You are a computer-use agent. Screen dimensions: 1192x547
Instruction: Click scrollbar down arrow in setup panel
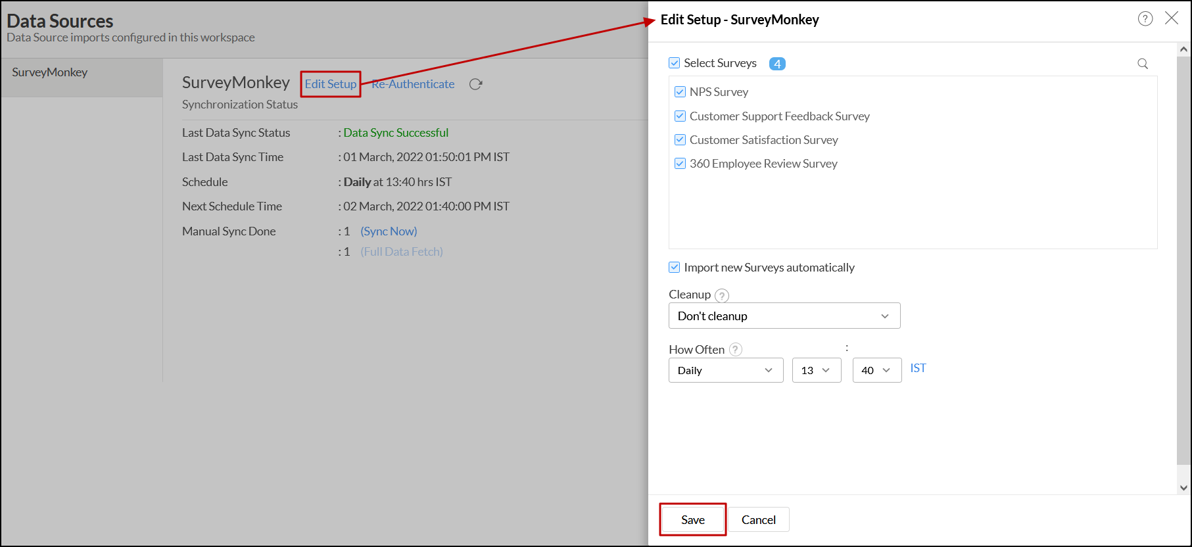tap(1183, 488)
